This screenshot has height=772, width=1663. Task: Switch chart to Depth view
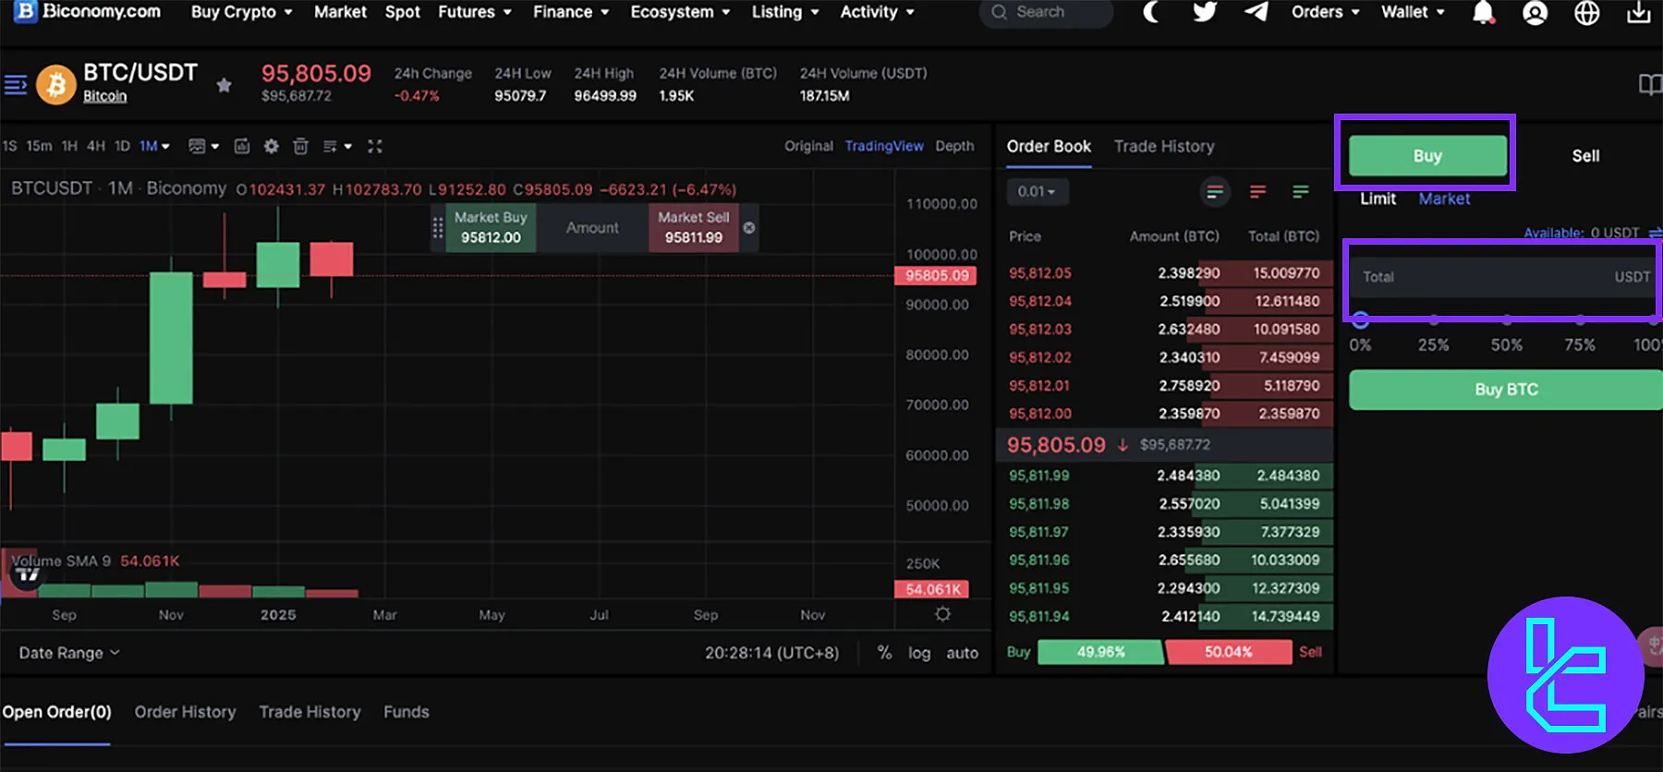pyautogui.click(x=954, y=146)
